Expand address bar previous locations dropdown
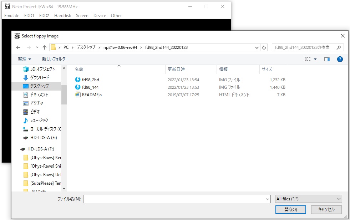The width and height of the screenshot is (350, 220). click(x=257, y=47)
